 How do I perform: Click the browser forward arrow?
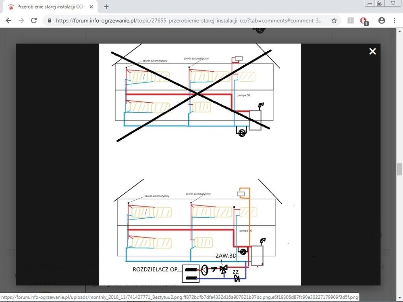pyautogui.click(x=21, y=21)
